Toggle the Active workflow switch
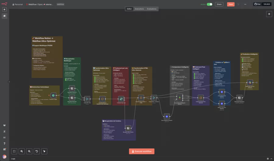The image size is (274, 161). [209, 4]
